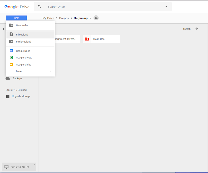Click the shared people icon

[96, 18]
